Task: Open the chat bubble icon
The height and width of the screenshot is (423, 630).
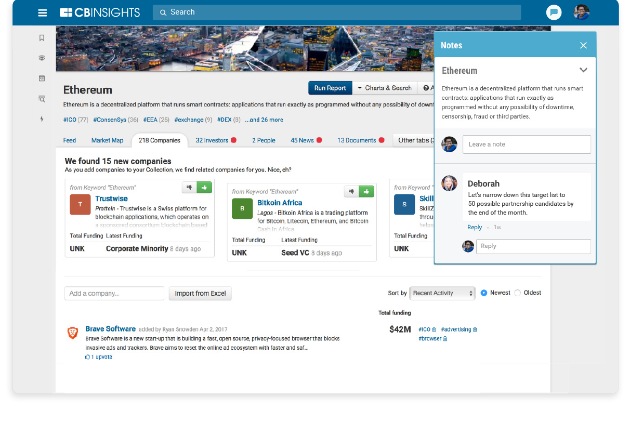Action: coord(554,12)
